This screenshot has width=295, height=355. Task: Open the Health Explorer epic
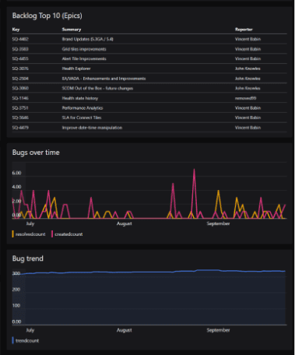[149, 69]
